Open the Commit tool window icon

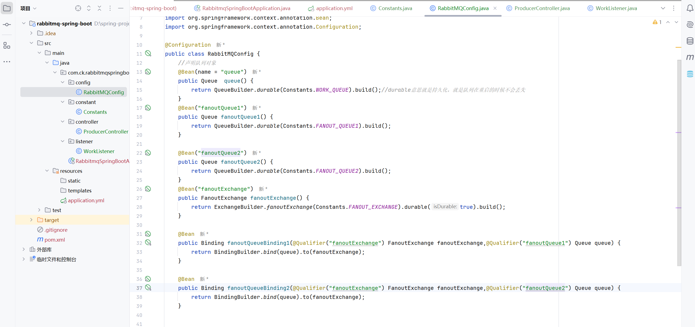(7, 25)
